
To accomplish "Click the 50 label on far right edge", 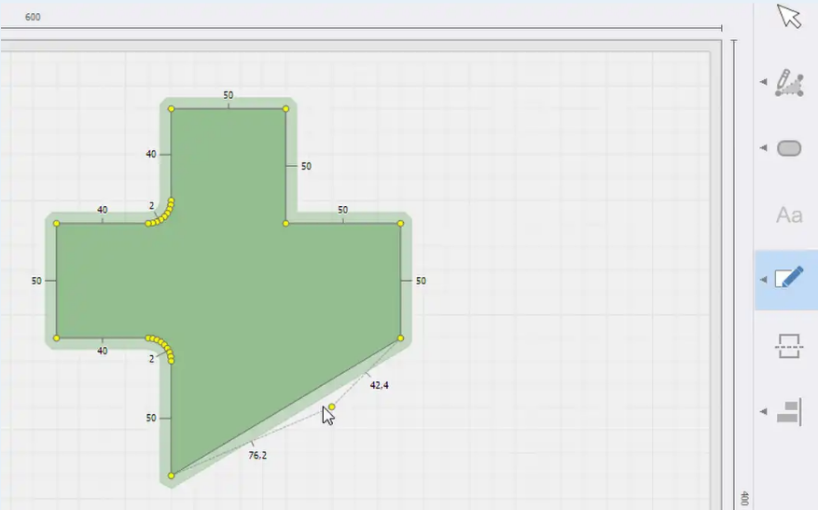I will click(x=421, y=281).
